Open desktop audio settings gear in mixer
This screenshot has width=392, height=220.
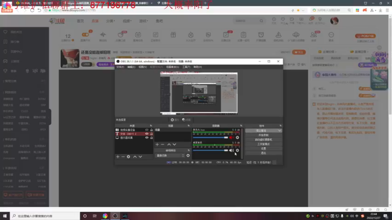tap(238, 151)
